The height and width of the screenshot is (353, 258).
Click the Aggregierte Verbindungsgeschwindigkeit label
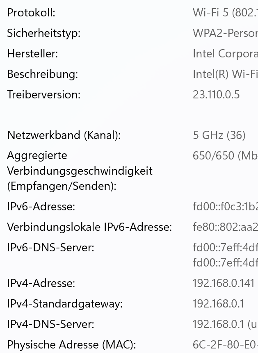(x=80, y=171)
